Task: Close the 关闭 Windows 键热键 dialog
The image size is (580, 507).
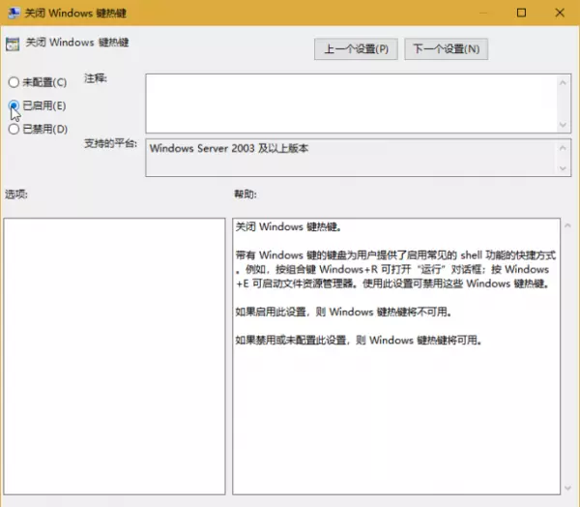Action: pos(560,13)
